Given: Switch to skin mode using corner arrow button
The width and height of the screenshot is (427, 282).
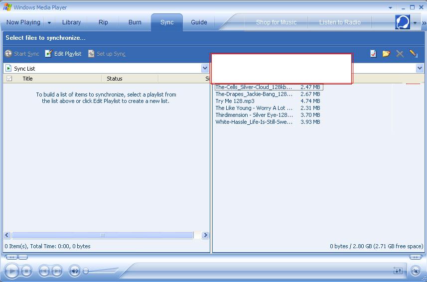Looking at the screenshot, I should click(415, 271).
